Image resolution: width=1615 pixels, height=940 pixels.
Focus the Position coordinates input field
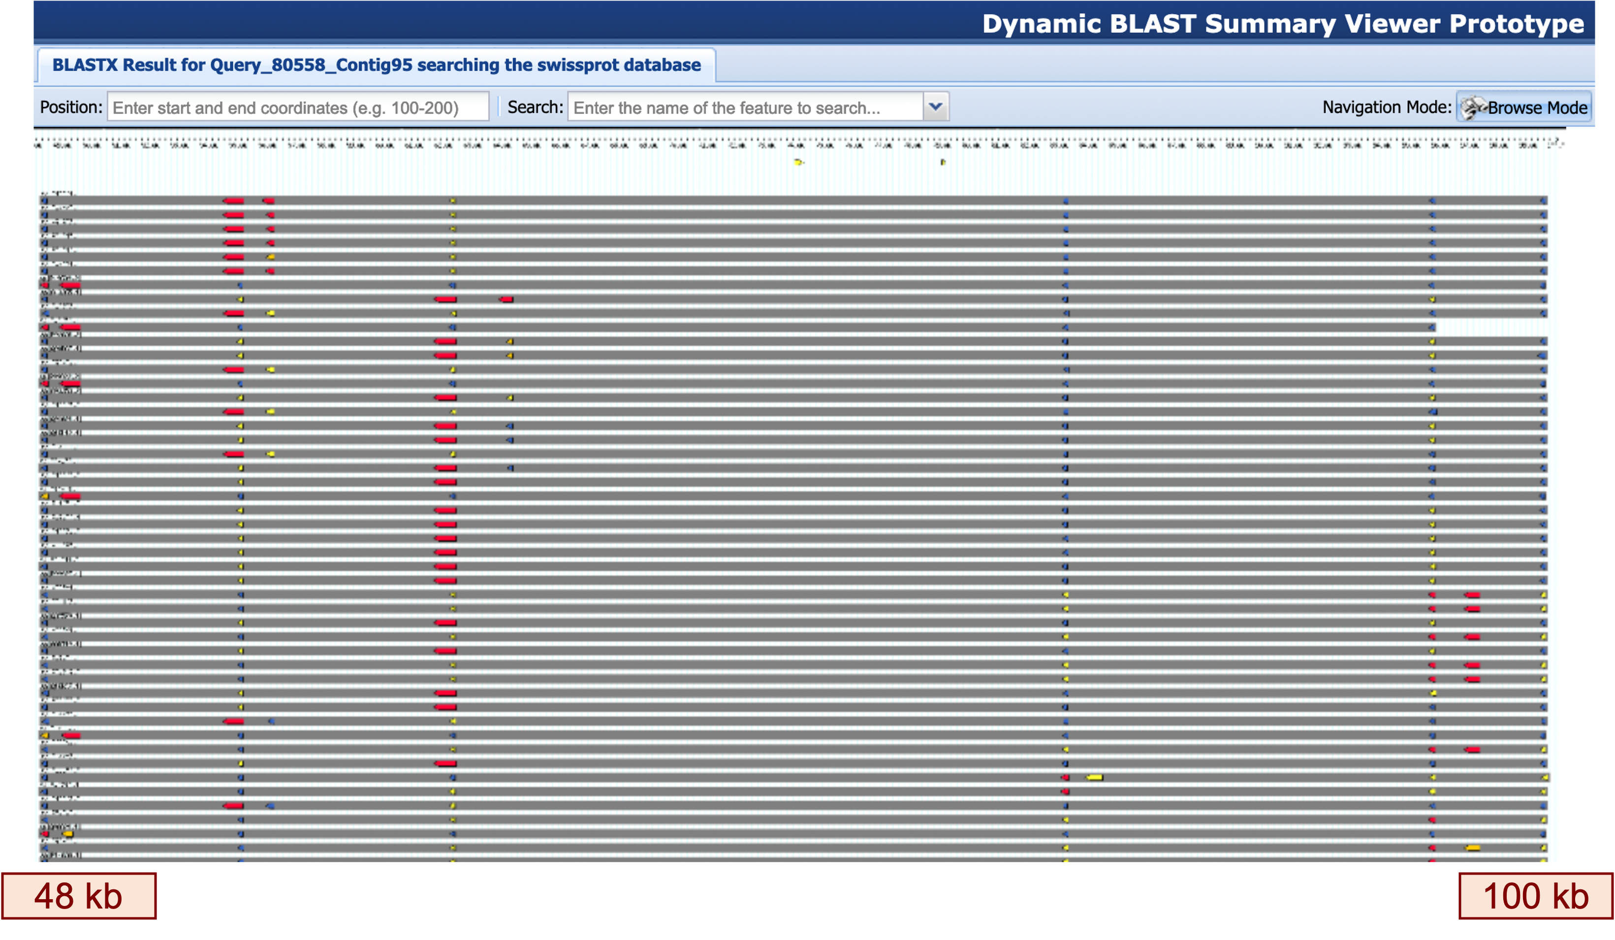[298, 107]
